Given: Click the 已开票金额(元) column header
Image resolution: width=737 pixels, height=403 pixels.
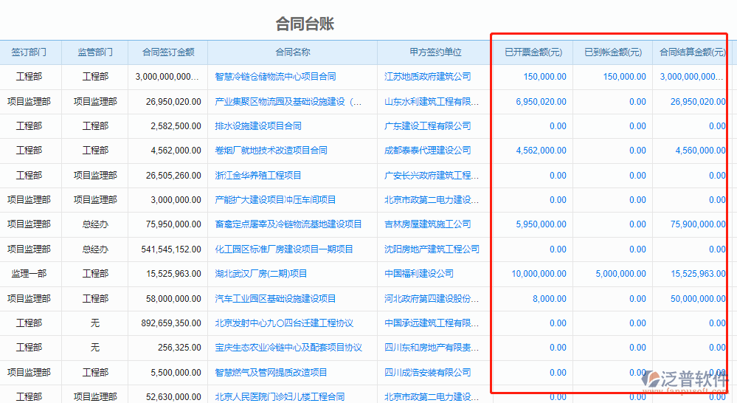Looking at the screenshot, I should (x=533, y=52).
